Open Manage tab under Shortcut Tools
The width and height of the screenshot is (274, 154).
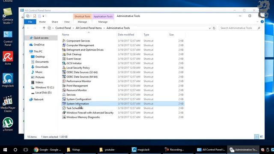82,22
